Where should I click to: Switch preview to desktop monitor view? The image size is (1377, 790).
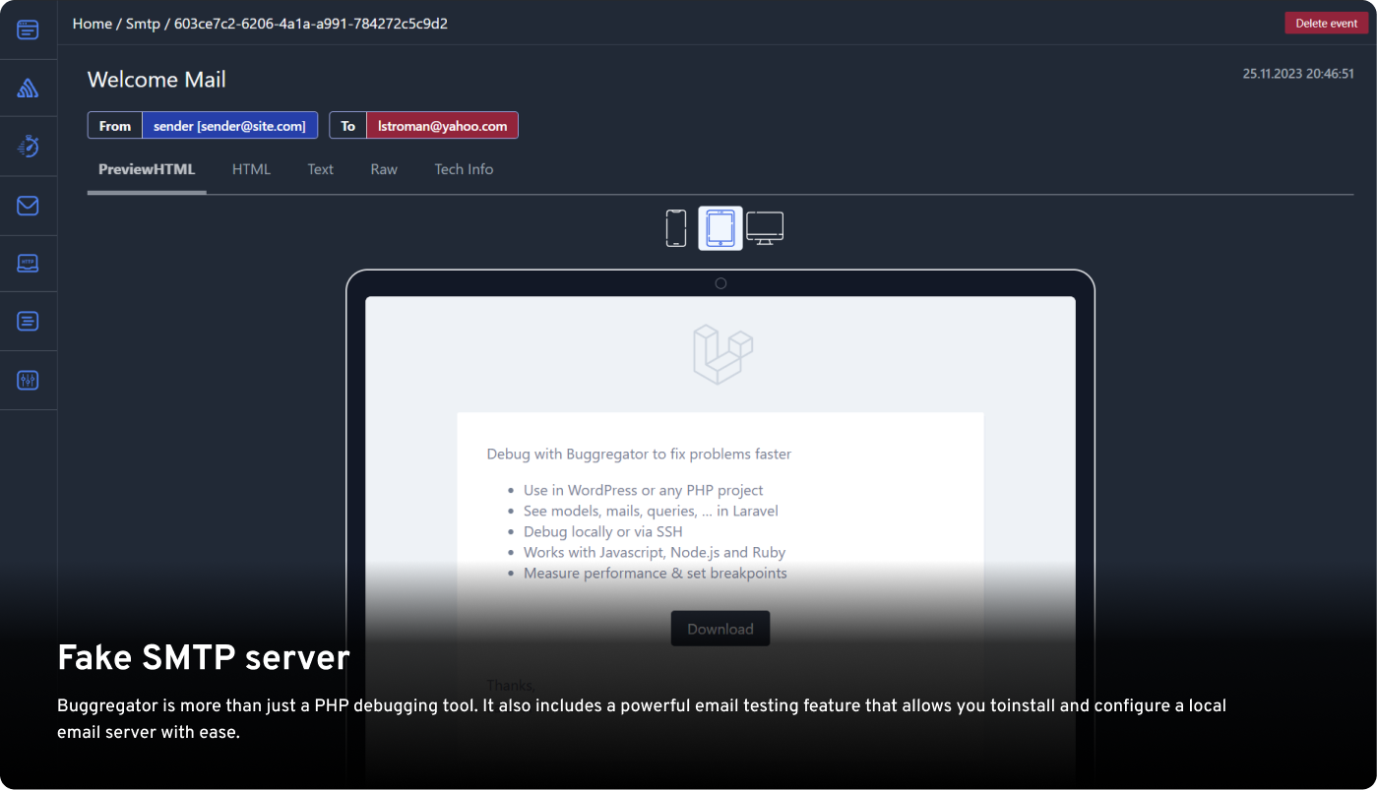click(765, 226)
